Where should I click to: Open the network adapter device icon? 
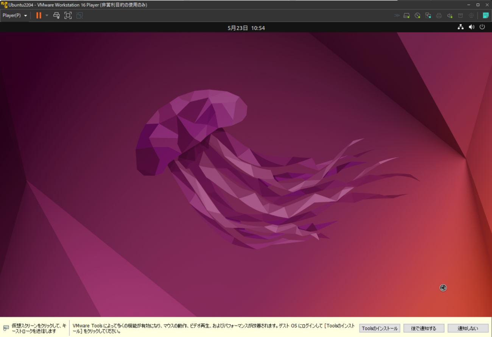pos(428,16)
